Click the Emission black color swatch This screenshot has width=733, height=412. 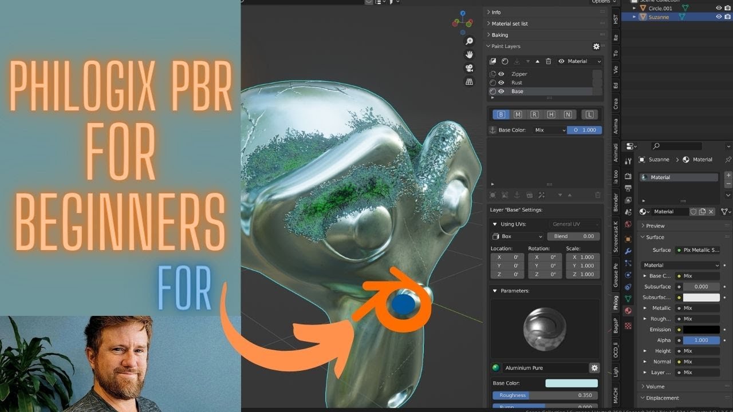point(701,330)
